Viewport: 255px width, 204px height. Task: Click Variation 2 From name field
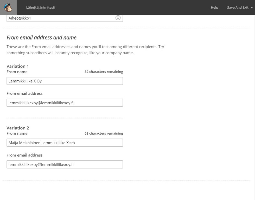(65, 143)
